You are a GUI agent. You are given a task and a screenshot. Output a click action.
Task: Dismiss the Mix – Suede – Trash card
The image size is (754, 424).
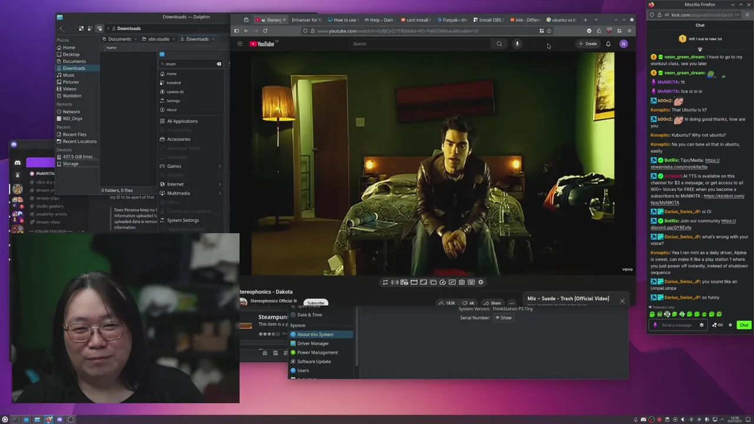point(622,301)
